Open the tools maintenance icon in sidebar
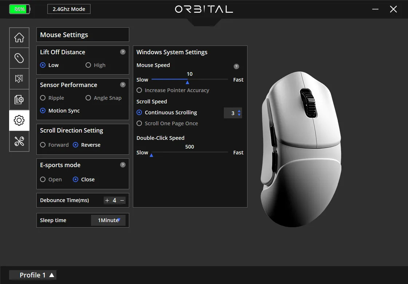 coord(19,141)
